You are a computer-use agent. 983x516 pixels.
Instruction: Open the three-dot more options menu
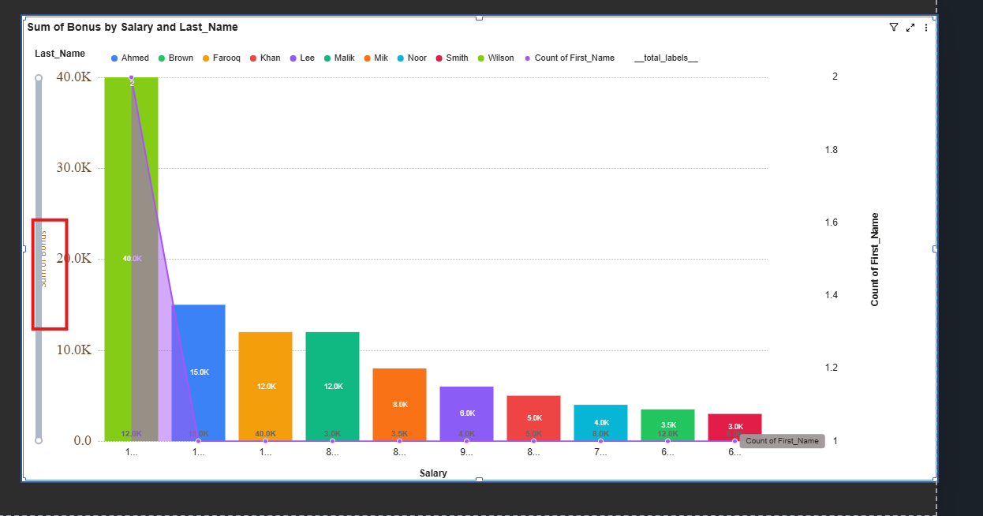click(926, 27)
